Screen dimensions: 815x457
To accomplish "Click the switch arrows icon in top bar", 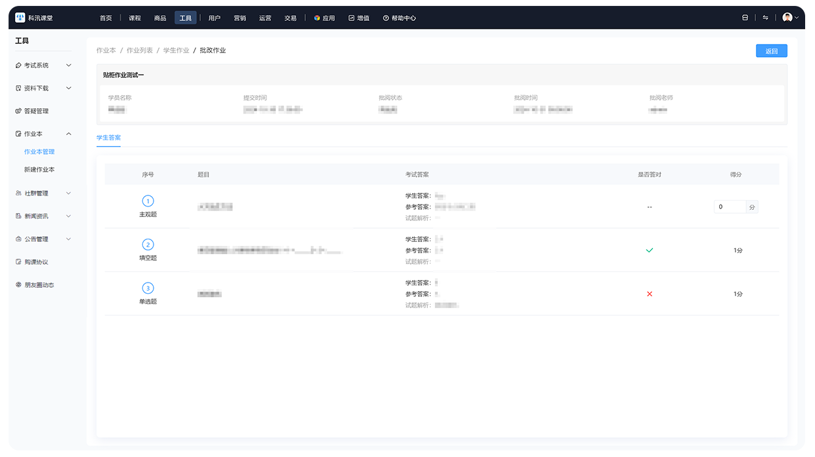I will (x=765, y=18).
